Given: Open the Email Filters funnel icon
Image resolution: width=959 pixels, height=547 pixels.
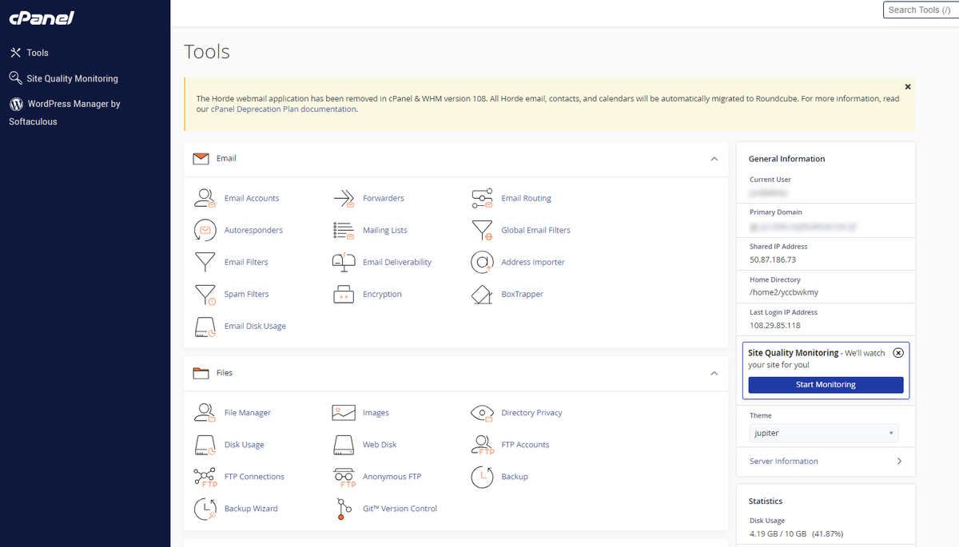Looking at the screenshot, I should coord(205,262).
